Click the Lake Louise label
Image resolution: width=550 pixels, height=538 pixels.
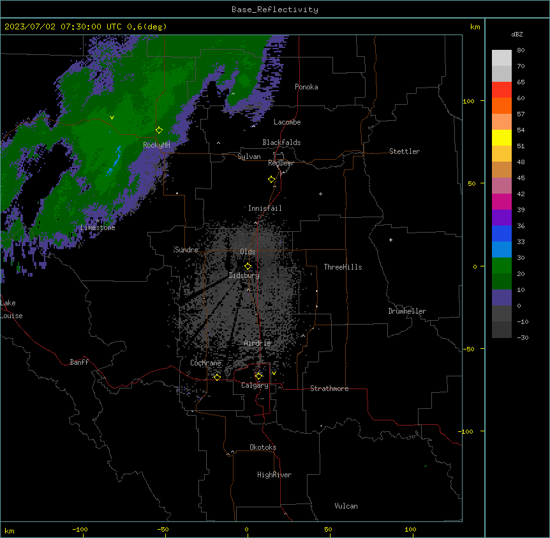(x=11, y=309)
